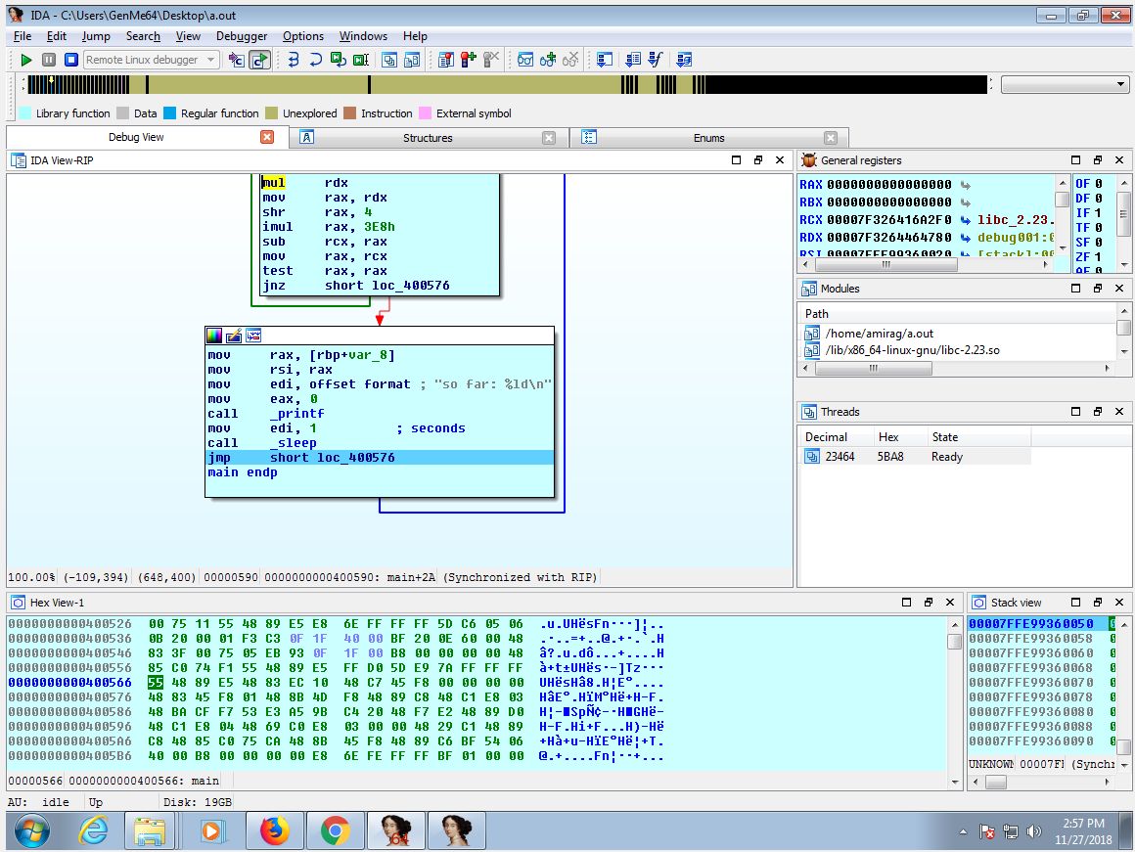Click the delete watch icon

570,60
